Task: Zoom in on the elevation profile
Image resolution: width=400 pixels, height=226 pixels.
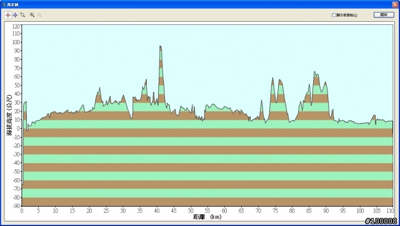Action: pyautogui.click(x=32, y=15)
